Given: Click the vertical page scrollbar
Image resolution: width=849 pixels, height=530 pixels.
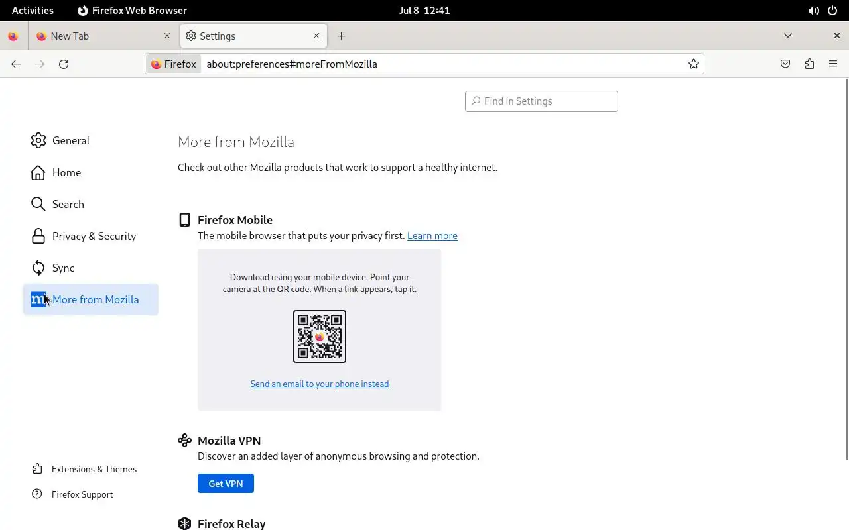Looking at the screenshot, I should (846, 269).
